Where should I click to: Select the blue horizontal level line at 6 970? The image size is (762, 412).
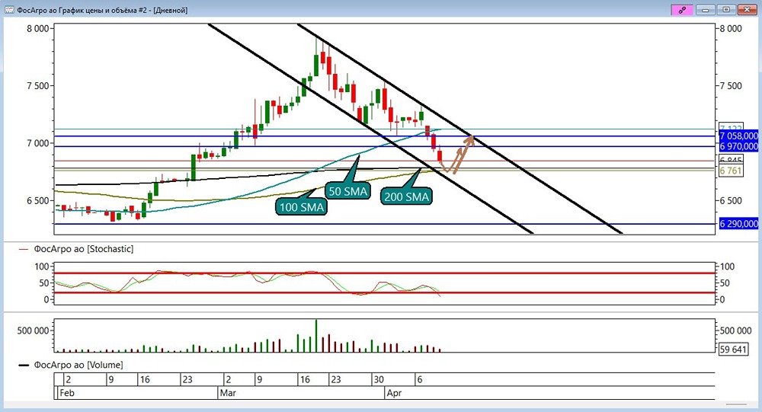pos(384,147)
